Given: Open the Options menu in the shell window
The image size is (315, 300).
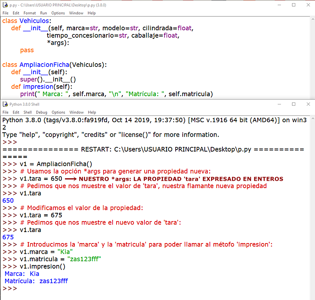Looking at the screenshot, I should pyautogui.click(x=58, y=112).
